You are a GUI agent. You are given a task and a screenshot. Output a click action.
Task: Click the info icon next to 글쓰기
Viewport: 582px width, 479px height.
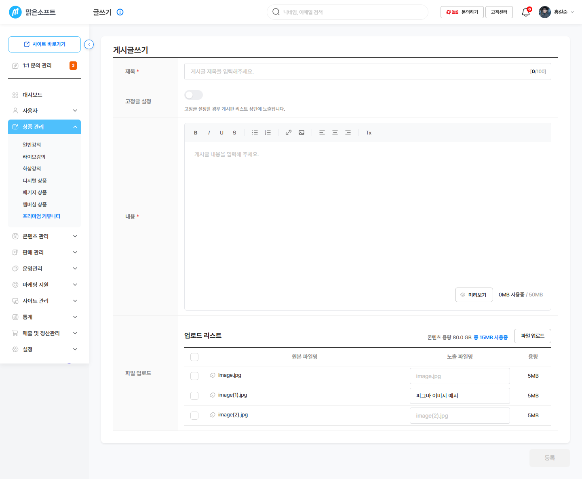click(x=120, y=12)
